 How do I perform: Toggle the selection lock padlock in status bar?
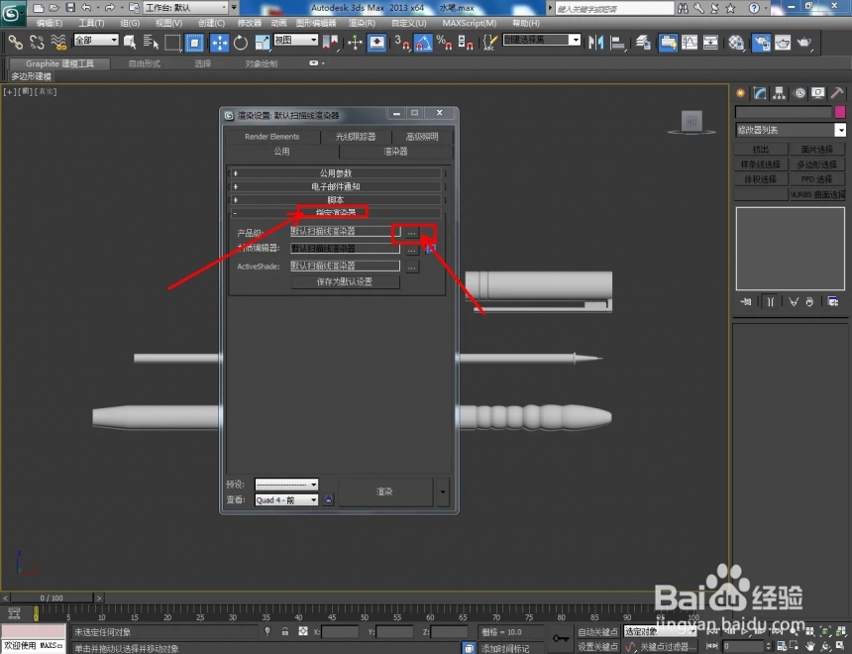click(284, 631)
